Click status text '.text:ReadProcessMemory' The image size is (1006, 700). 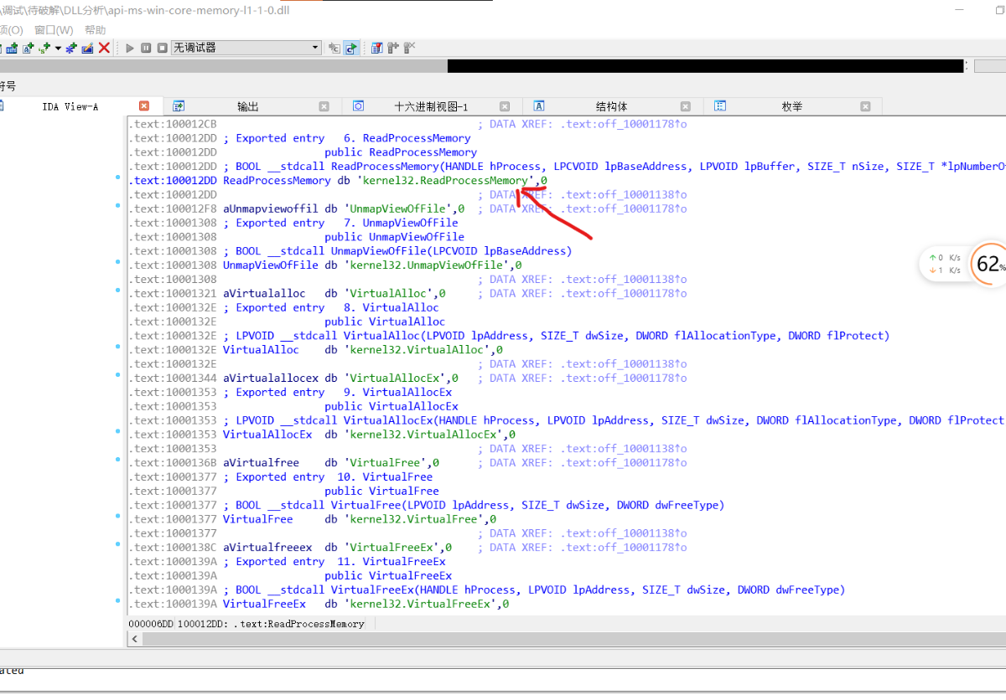click(298, 624)
